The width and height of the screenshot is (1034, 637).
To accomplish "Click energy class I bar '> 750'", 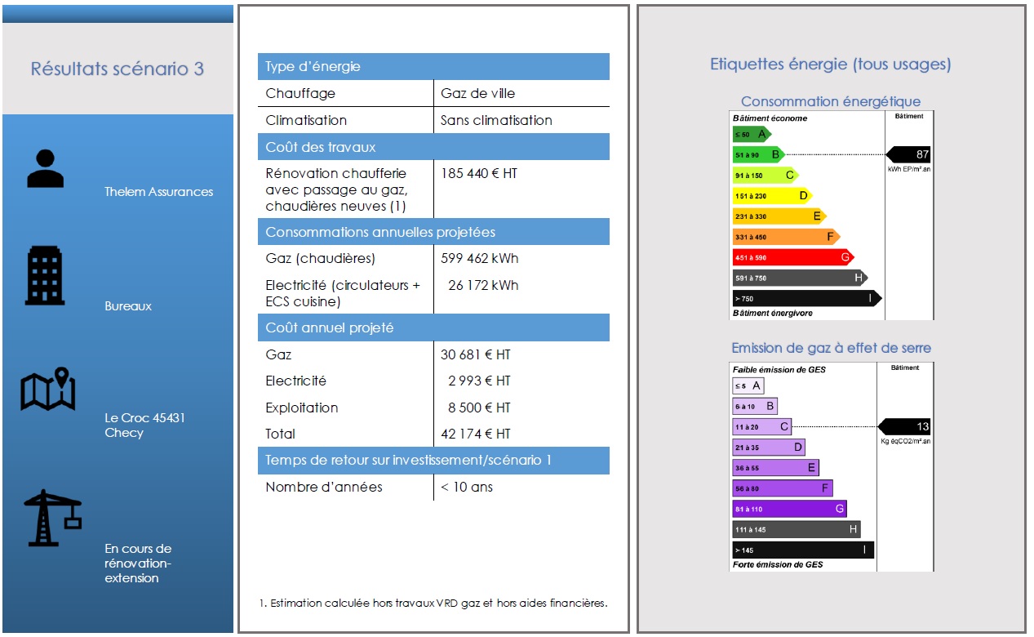I will (807, 298).
